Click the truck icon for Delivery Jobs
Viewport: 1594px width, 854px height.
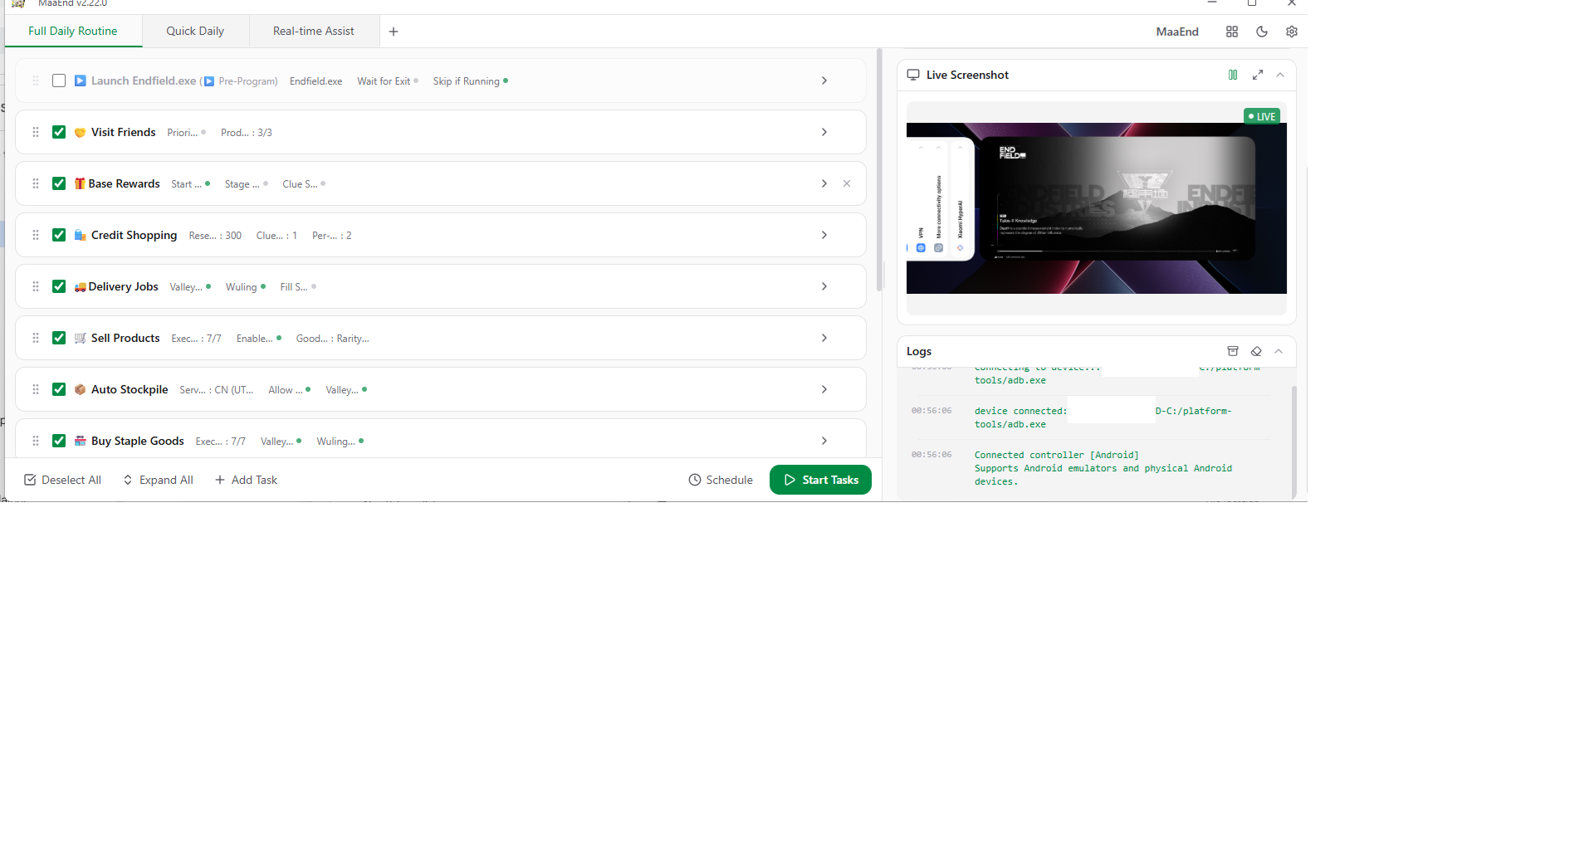(x=80, y=286)
